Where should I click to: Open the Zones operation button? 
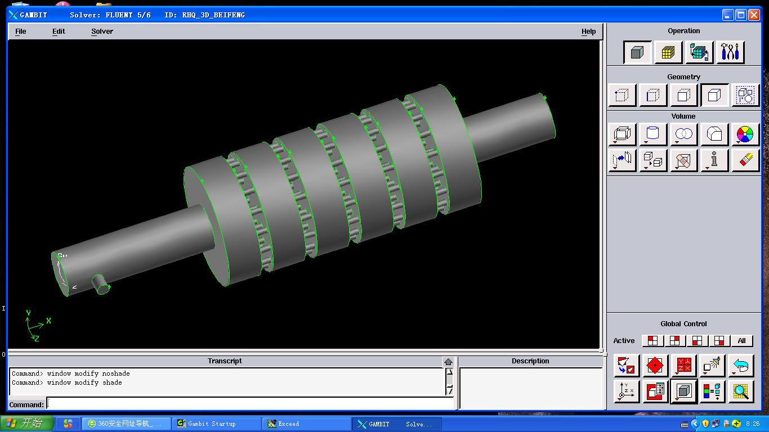coord(699,52)
